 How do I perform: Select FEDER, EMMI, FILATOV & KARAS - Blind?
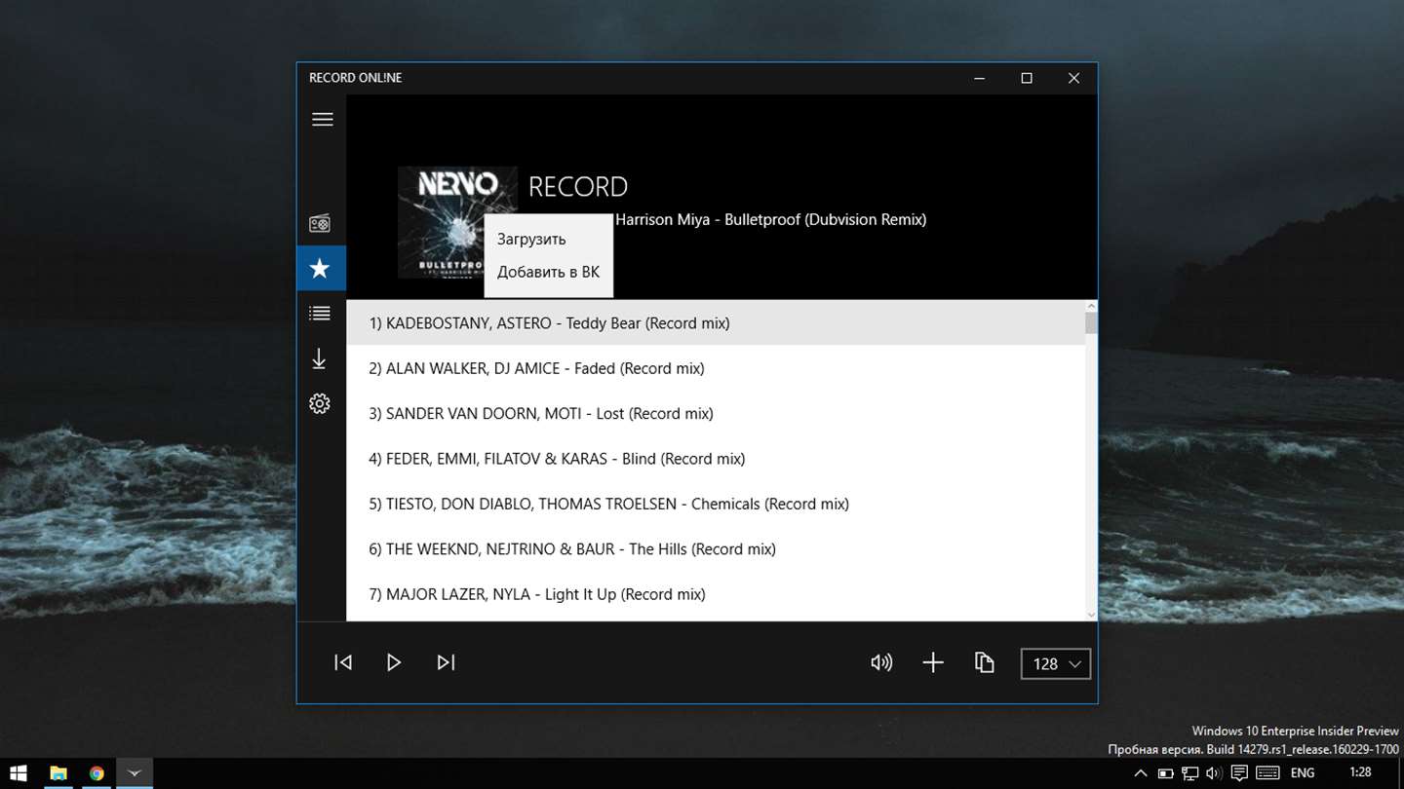tap(716, 459)
